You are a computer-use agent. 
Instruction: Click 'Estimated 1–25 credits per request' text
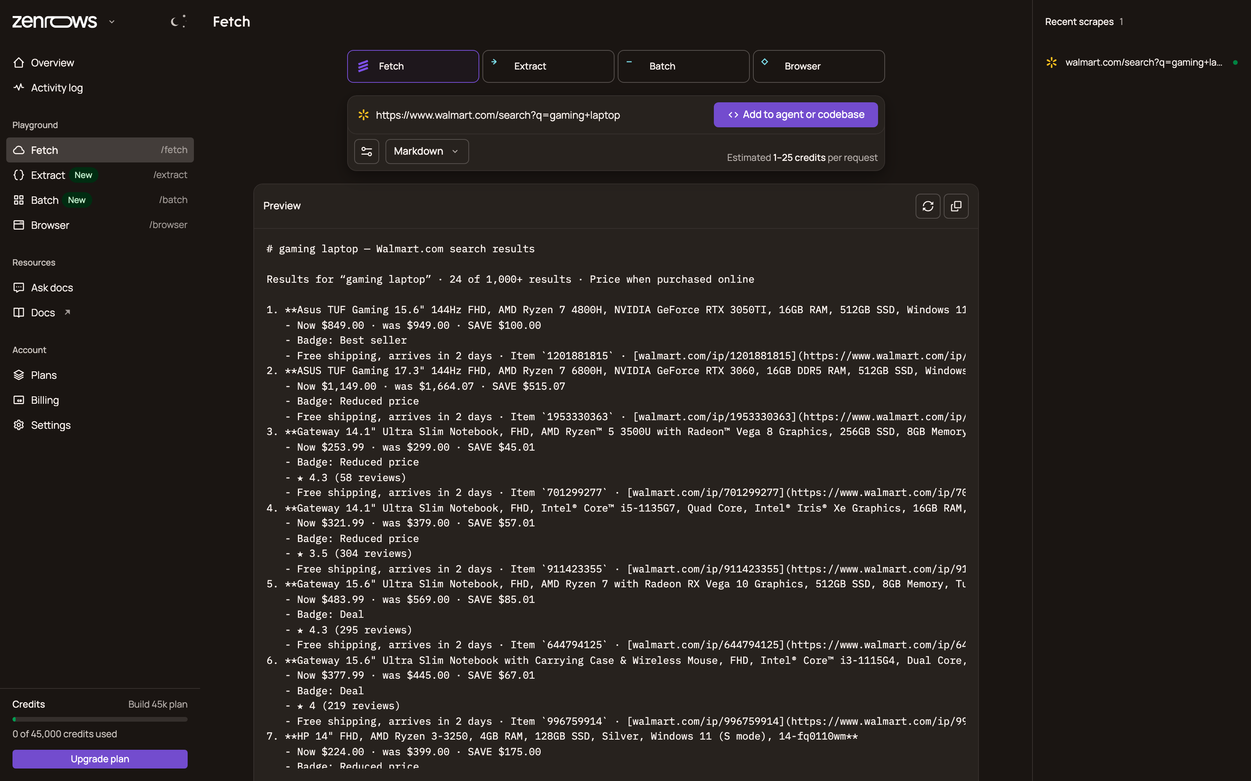click(x=802, y=157)
